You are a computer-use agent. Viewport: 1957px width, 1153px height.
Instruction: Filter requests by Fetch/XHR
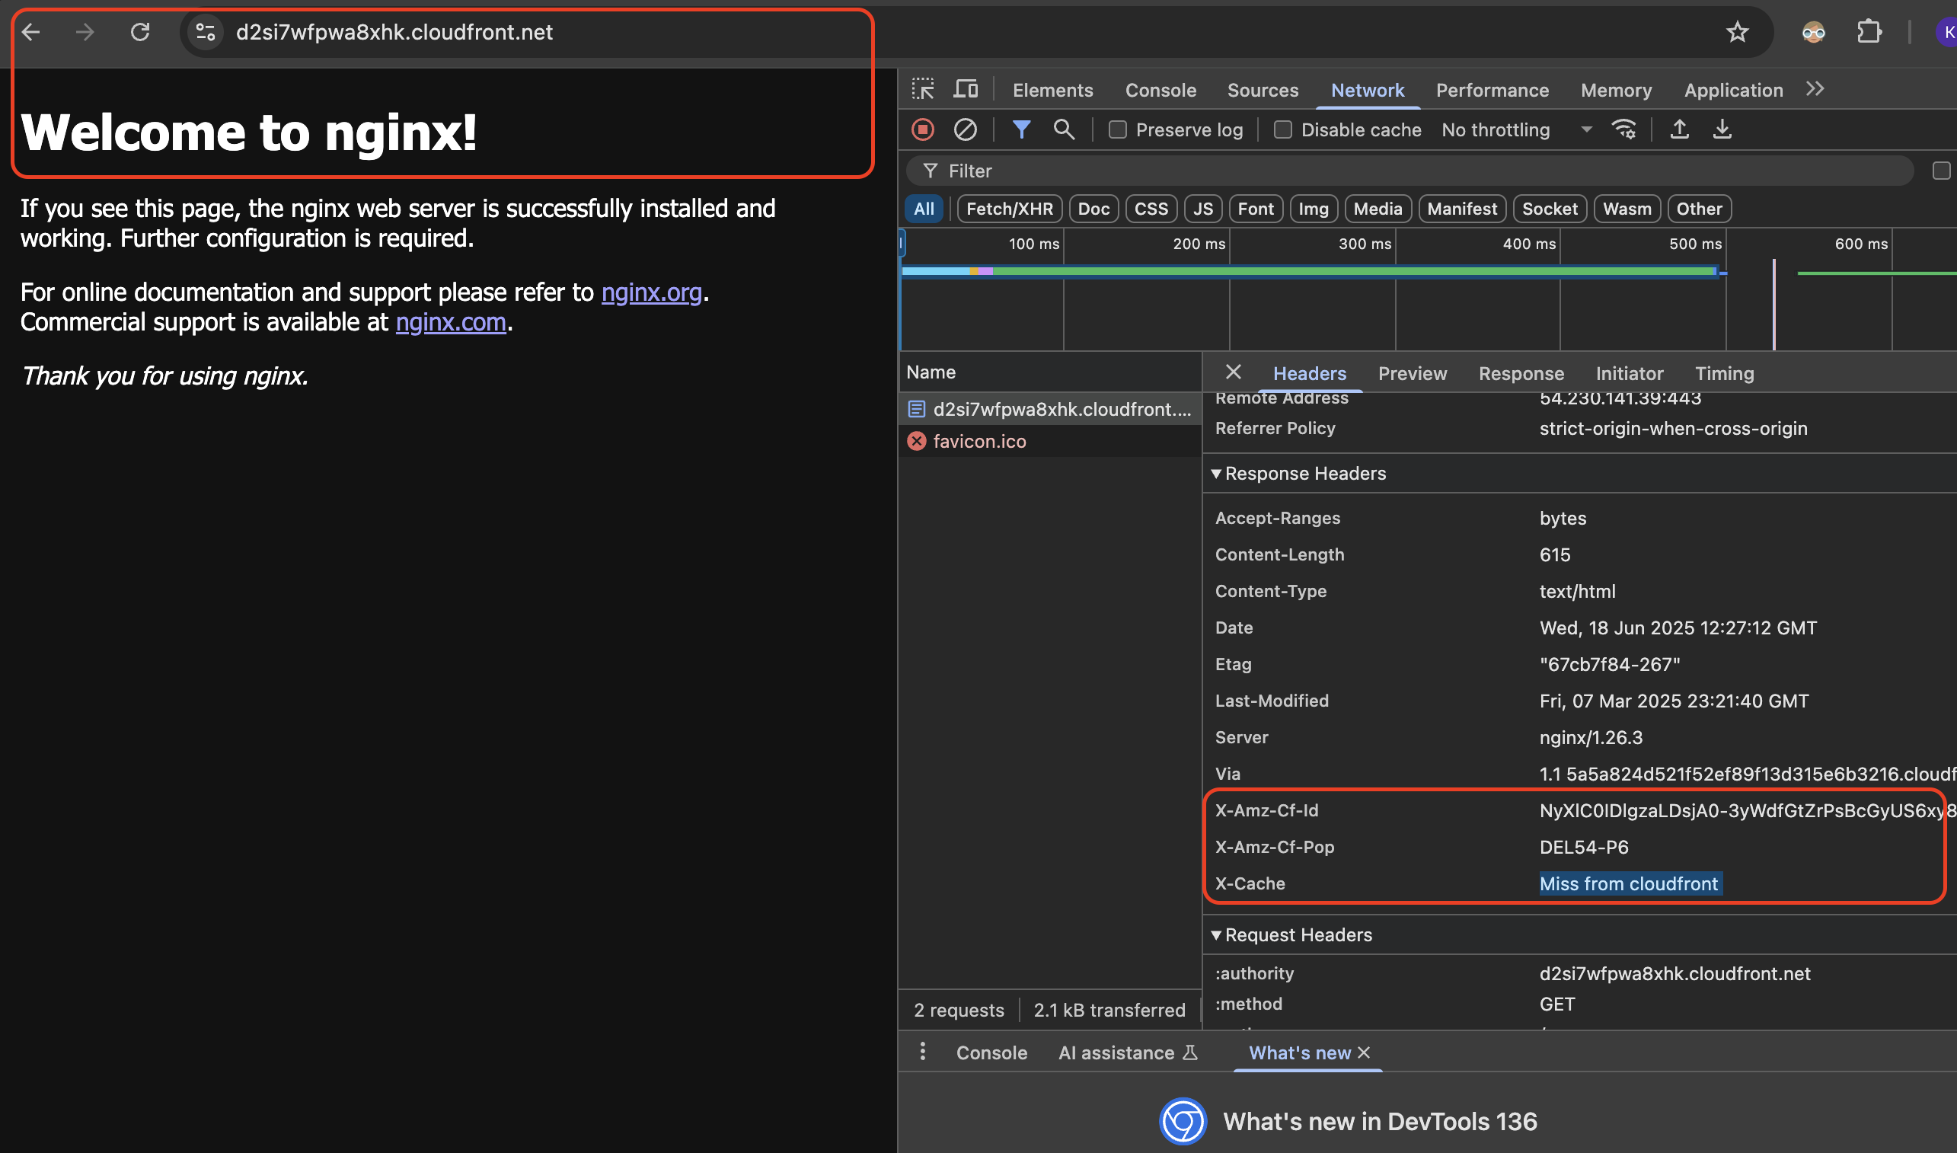[x=1009, y=209]
